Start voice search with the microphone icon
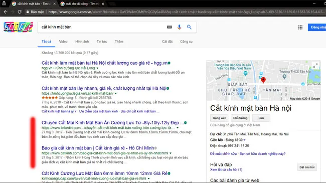Viewport: 326px width, 183px height. pyautogui.click(x=179, y=27)
